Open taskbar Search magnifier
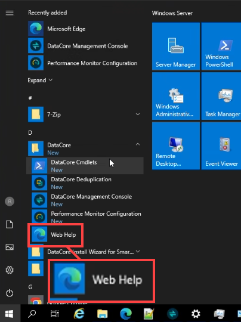 [x=32, y=314]
